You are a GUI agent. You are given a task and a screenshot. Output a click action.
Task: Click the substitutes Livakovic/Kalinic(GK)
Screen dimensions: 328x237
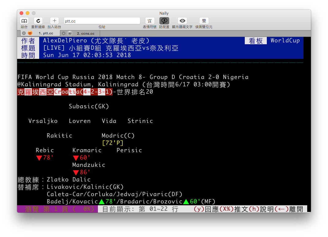coord(85,187)
